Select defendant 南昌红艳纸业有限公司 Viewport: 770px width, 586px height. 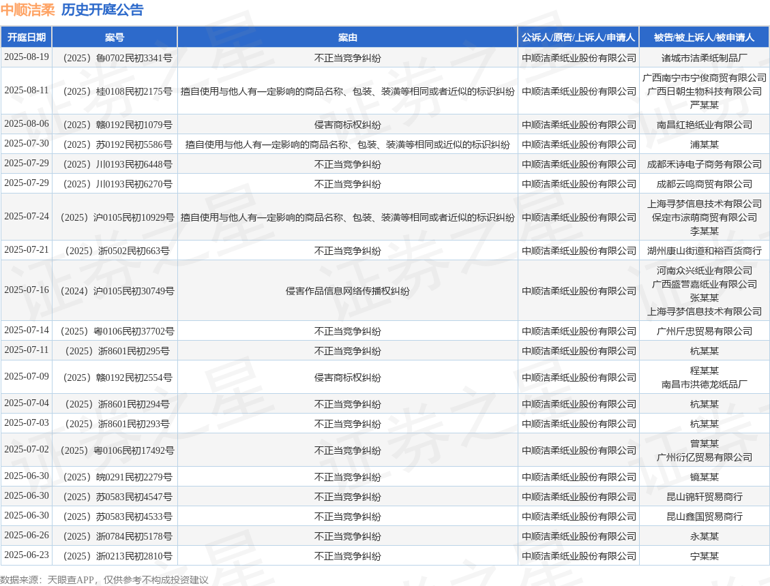705,125
